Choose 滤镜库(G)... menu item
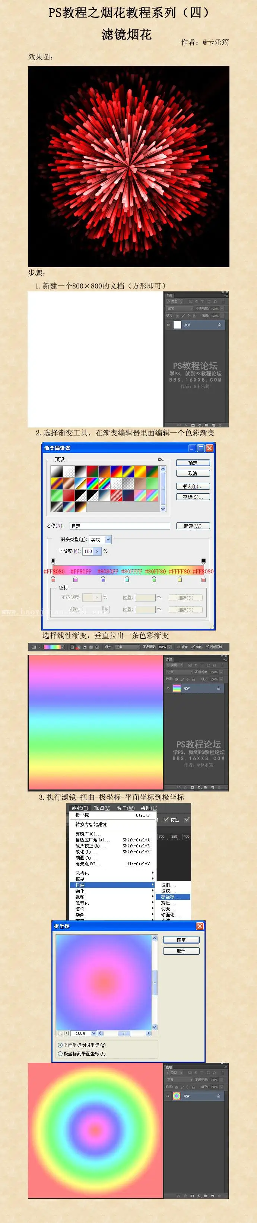This screenshot has height=1223, width=257. point(112,834)
